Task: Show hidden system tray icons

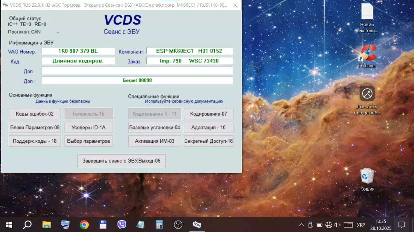Action: coord(301,225)
